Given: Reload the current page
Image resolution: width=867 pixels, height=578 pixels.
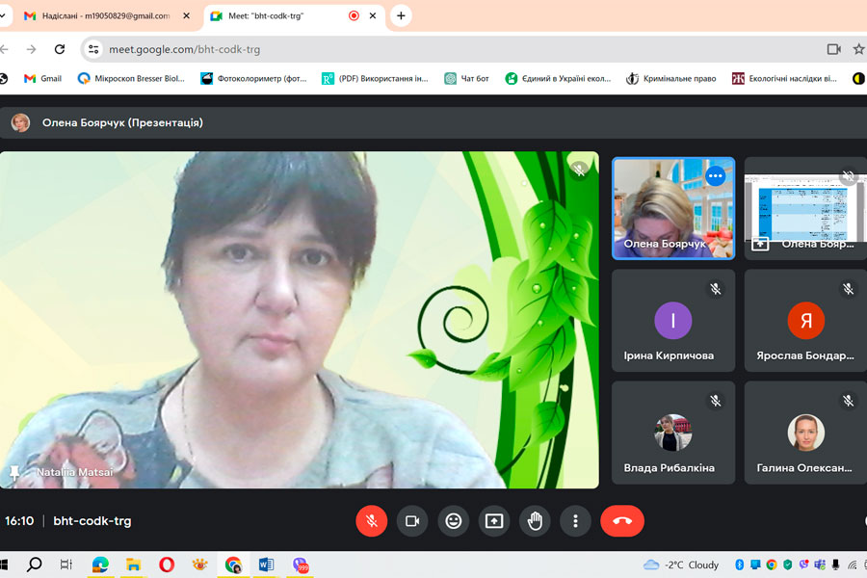Looking at the screenshot, I should click(x=60, y=49).
